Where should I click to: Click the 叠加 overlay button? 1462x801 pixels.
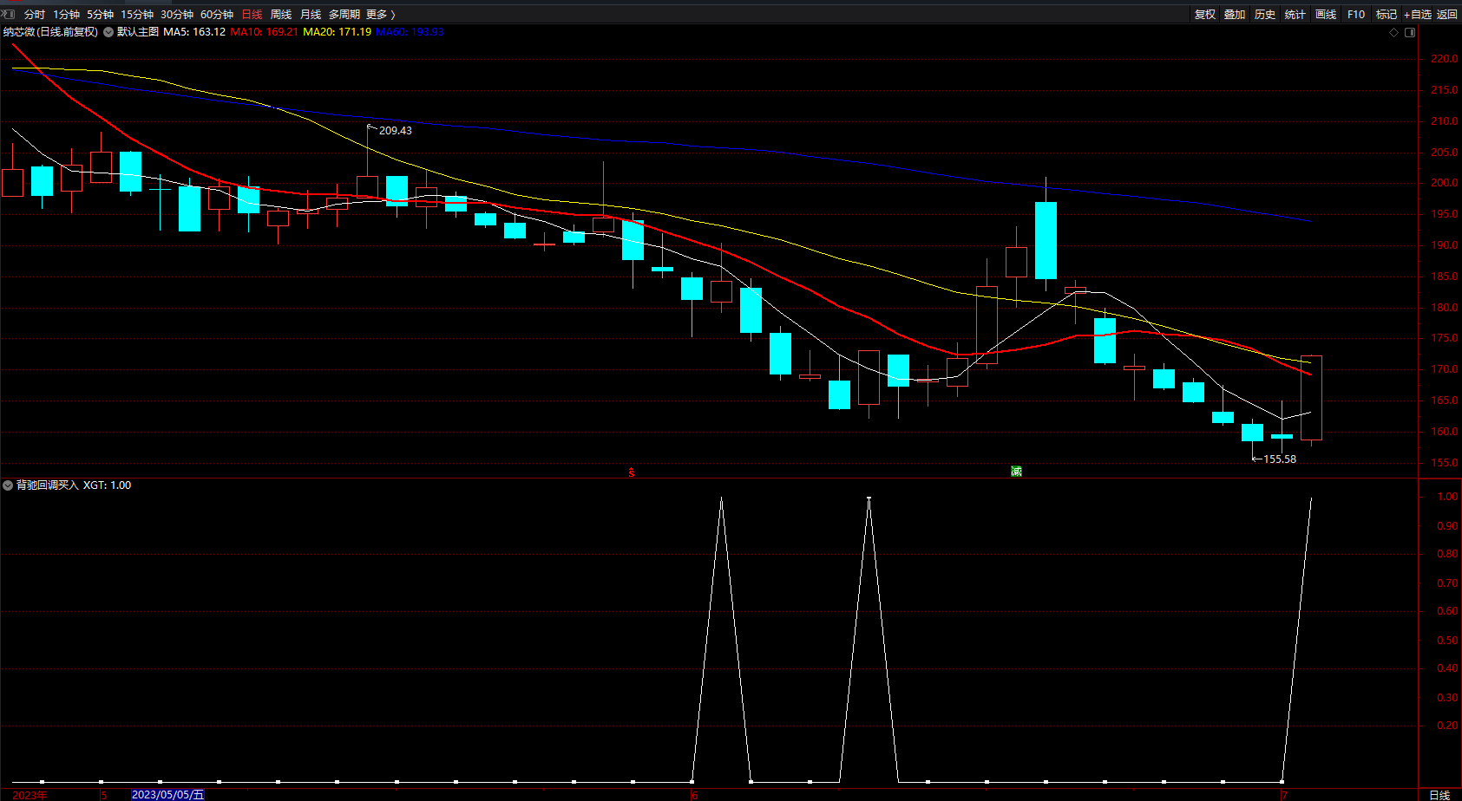click(1235, 15)
